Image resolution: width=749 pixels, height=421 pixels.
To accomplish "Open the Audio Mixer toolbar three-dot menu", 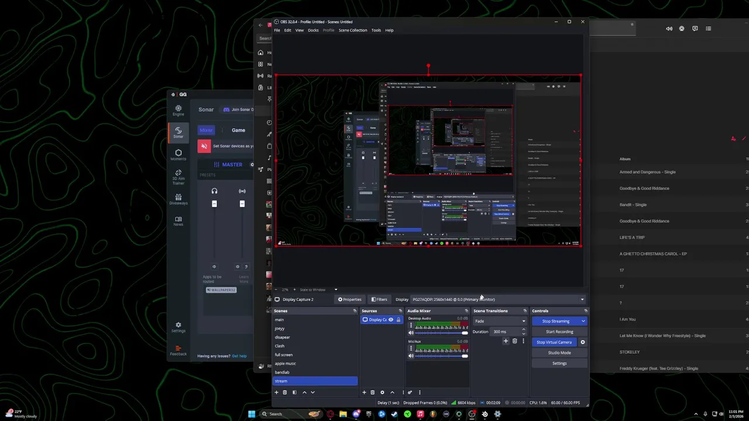I will click(x=419, y=392).
